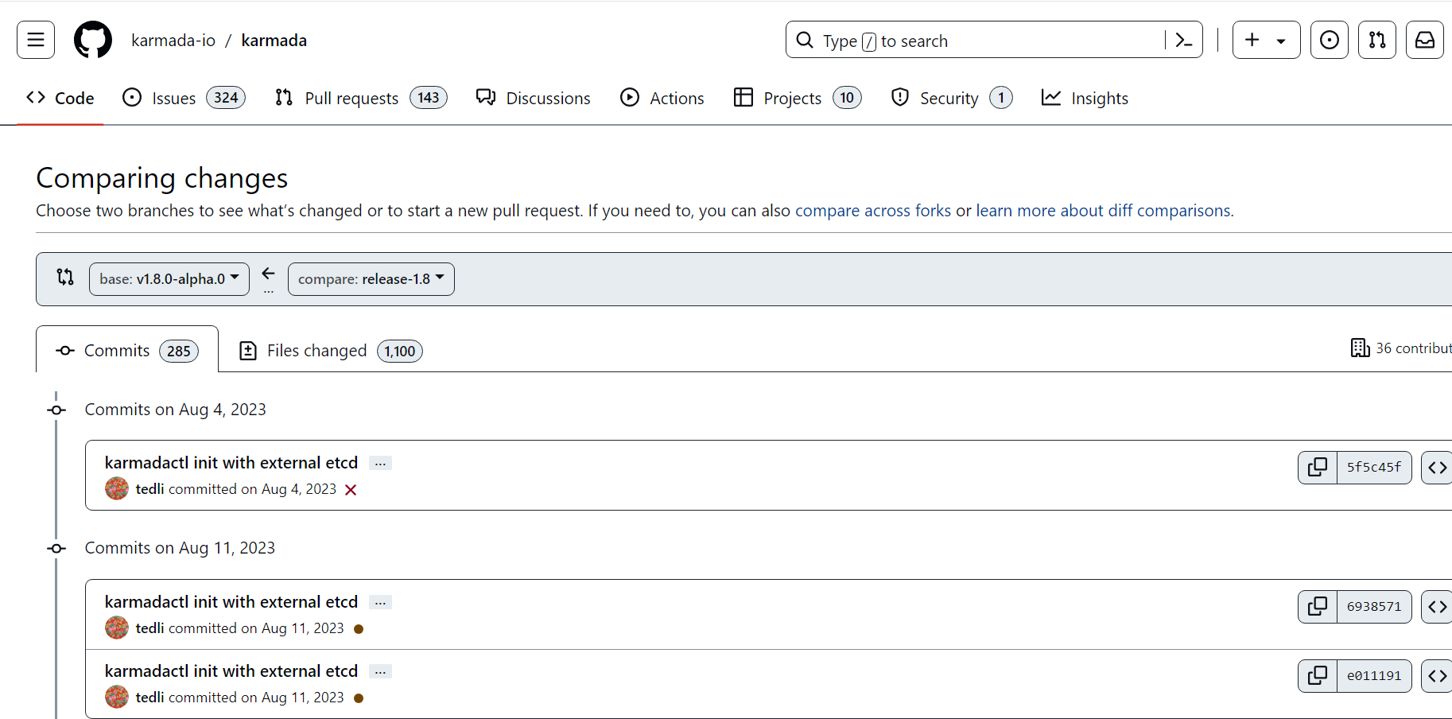The height and width of the screenshot is (719, 1452).
Task: Focus the Type to search field
Action: [x=978, y=41]
